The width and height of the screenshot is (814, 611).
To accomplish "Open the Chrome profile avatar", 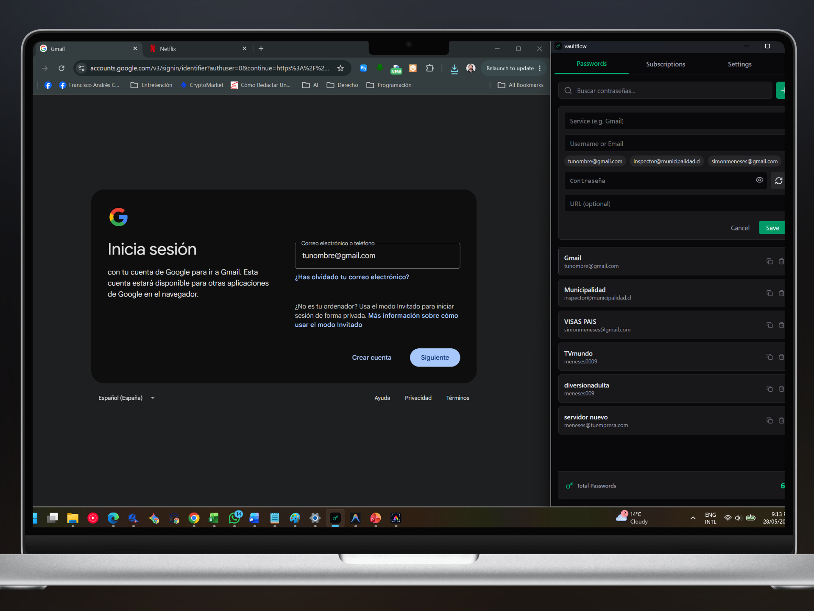I will (471, 68).
